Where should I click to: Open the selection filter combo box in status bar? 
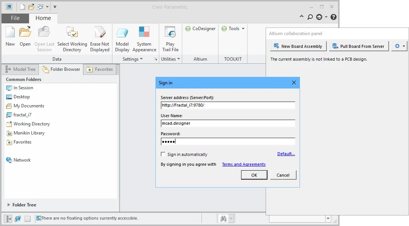300,218
